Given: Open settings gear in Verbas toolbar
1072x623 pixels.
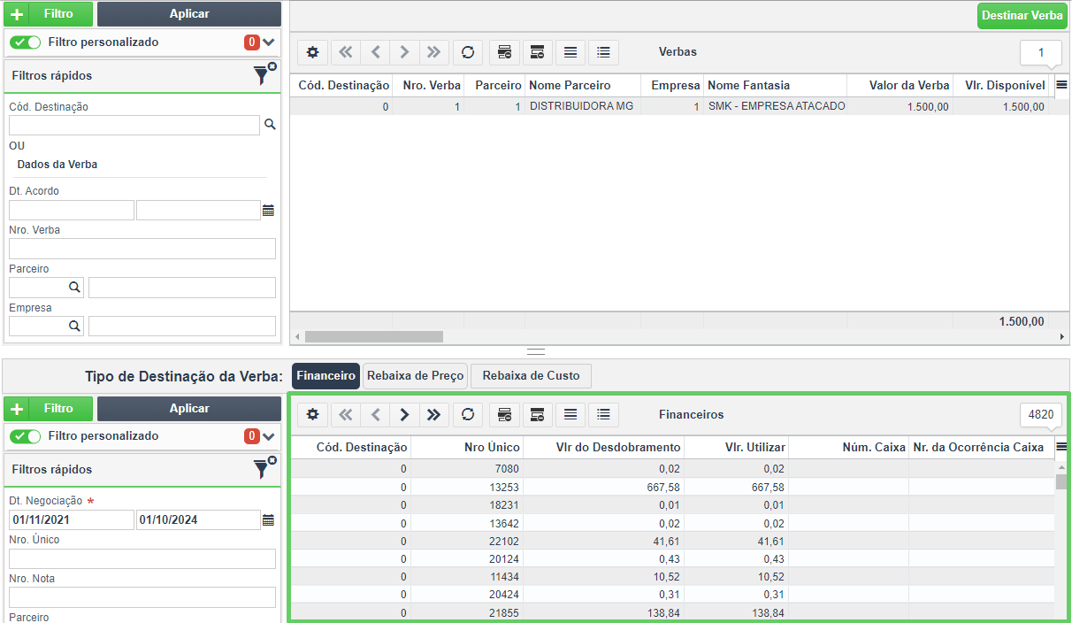Looking at the screenshot, I should click(x=312, y=52).
